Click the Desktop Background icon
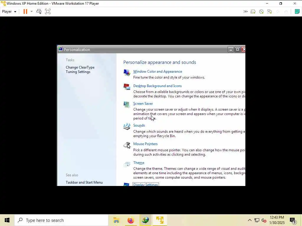Viewport: 302px width, 226px height. point(127,87)
